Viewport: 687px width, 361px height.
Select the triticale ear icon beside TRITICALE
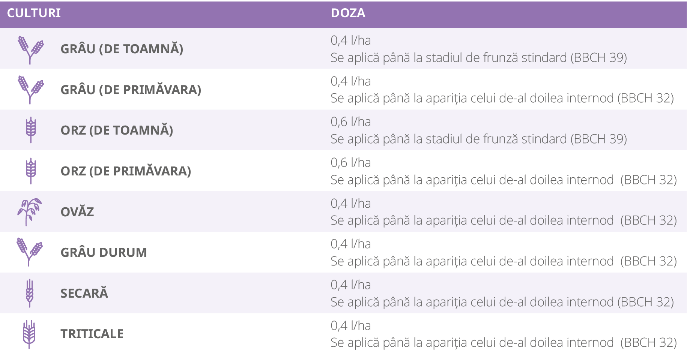point(29,334)
